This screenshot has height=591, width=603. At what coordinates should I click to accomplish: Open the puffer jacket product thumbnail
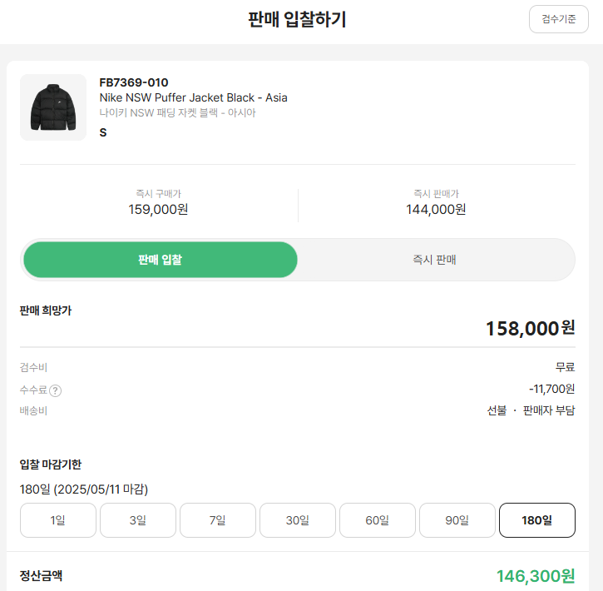point(53,107)
